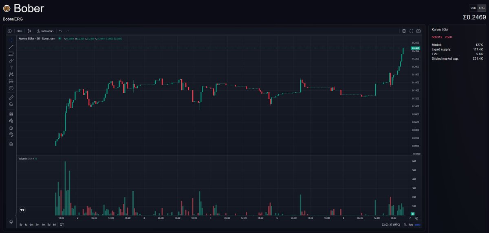489x233 pixels.
Task: Remove drawings with the trash icon
Action: click(11, 144)
